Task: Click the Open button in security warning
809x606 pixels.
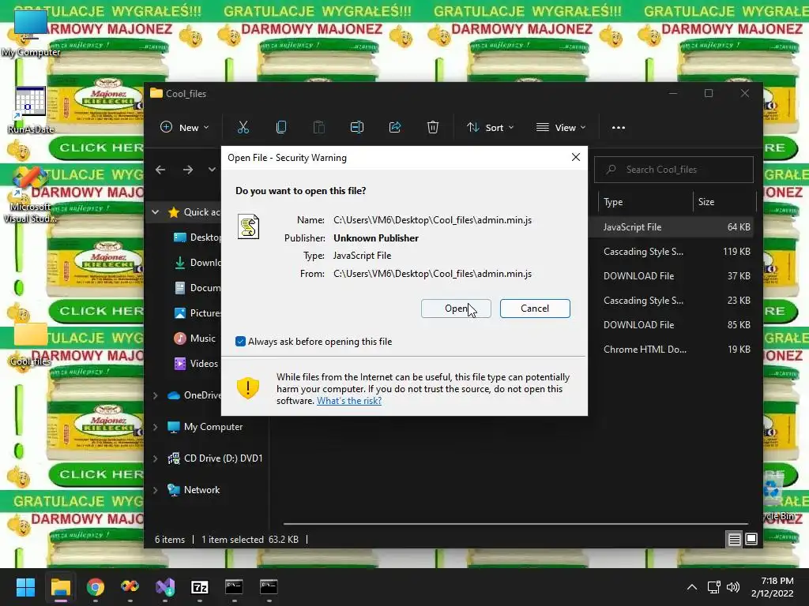Action: (x=456, y=309)
